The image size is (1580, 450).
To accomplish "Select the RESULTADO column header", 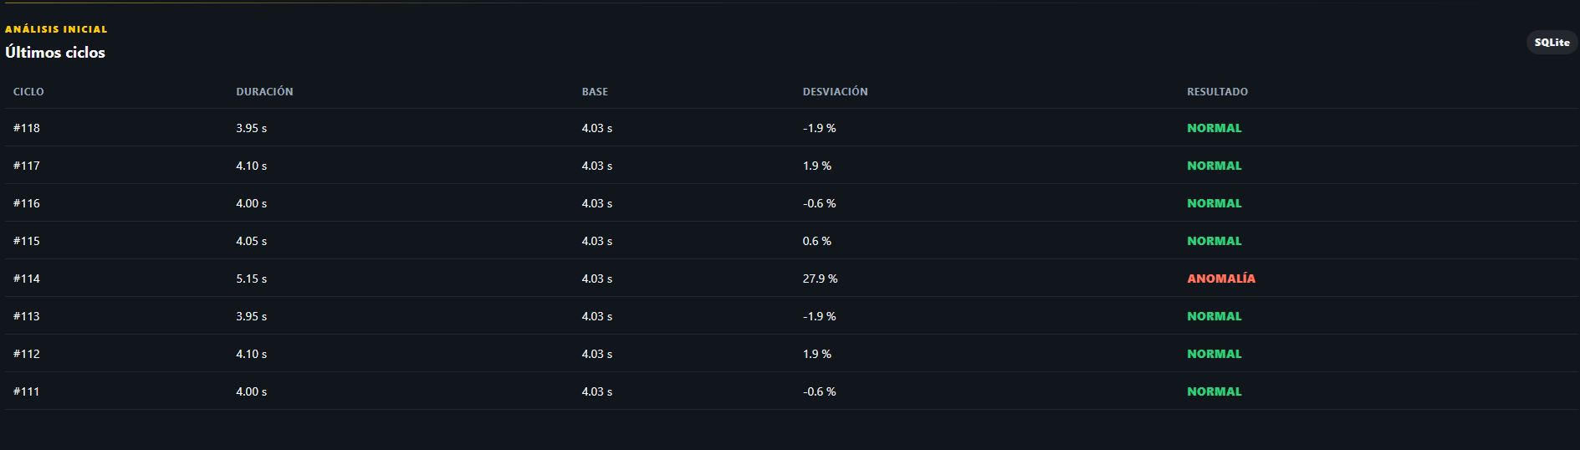I will [x=1217, y=92].
